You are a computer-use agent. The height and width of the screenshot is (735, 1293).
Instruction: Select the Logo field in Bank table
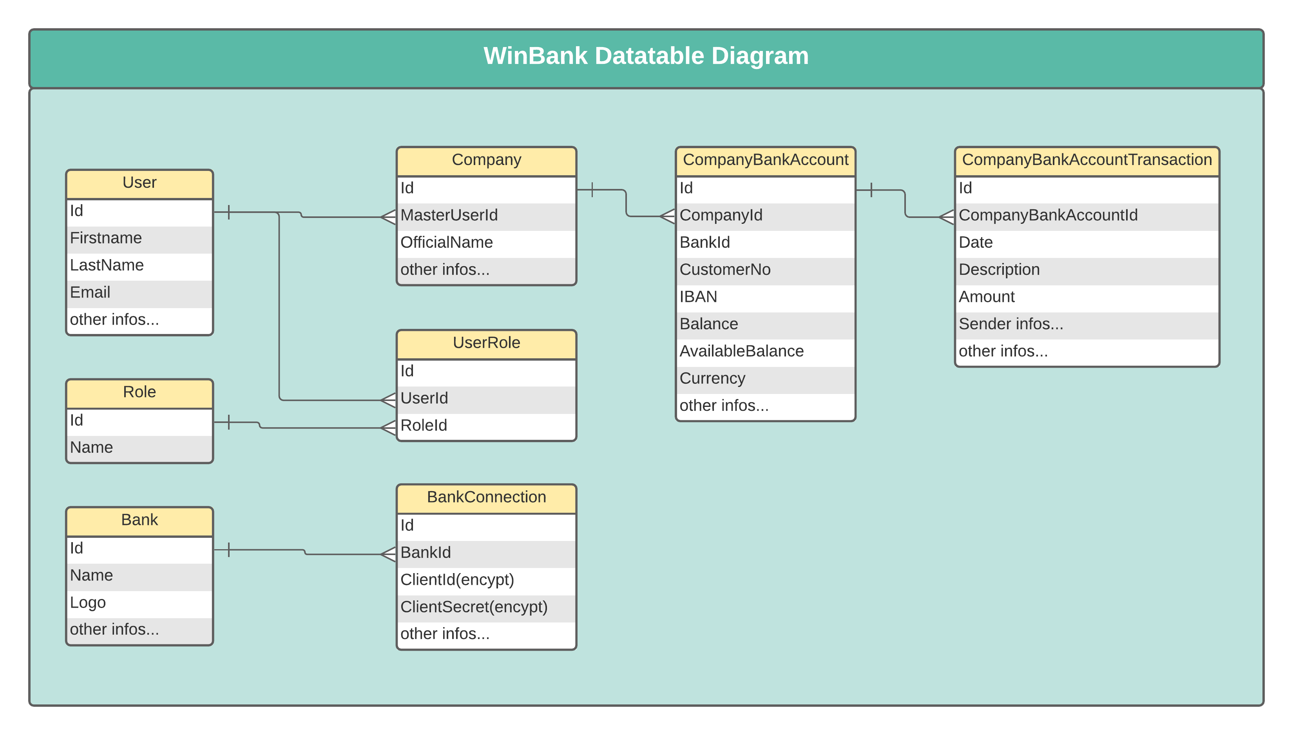(x=88, y=603)
